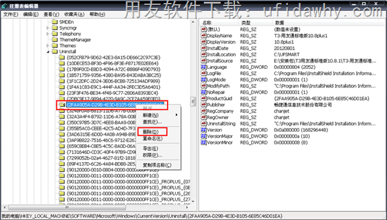The width and height of the screenshot is (387, 220).
Task: Click the VersionMinor DWORD value icon
Action: [x=203, y=143]
